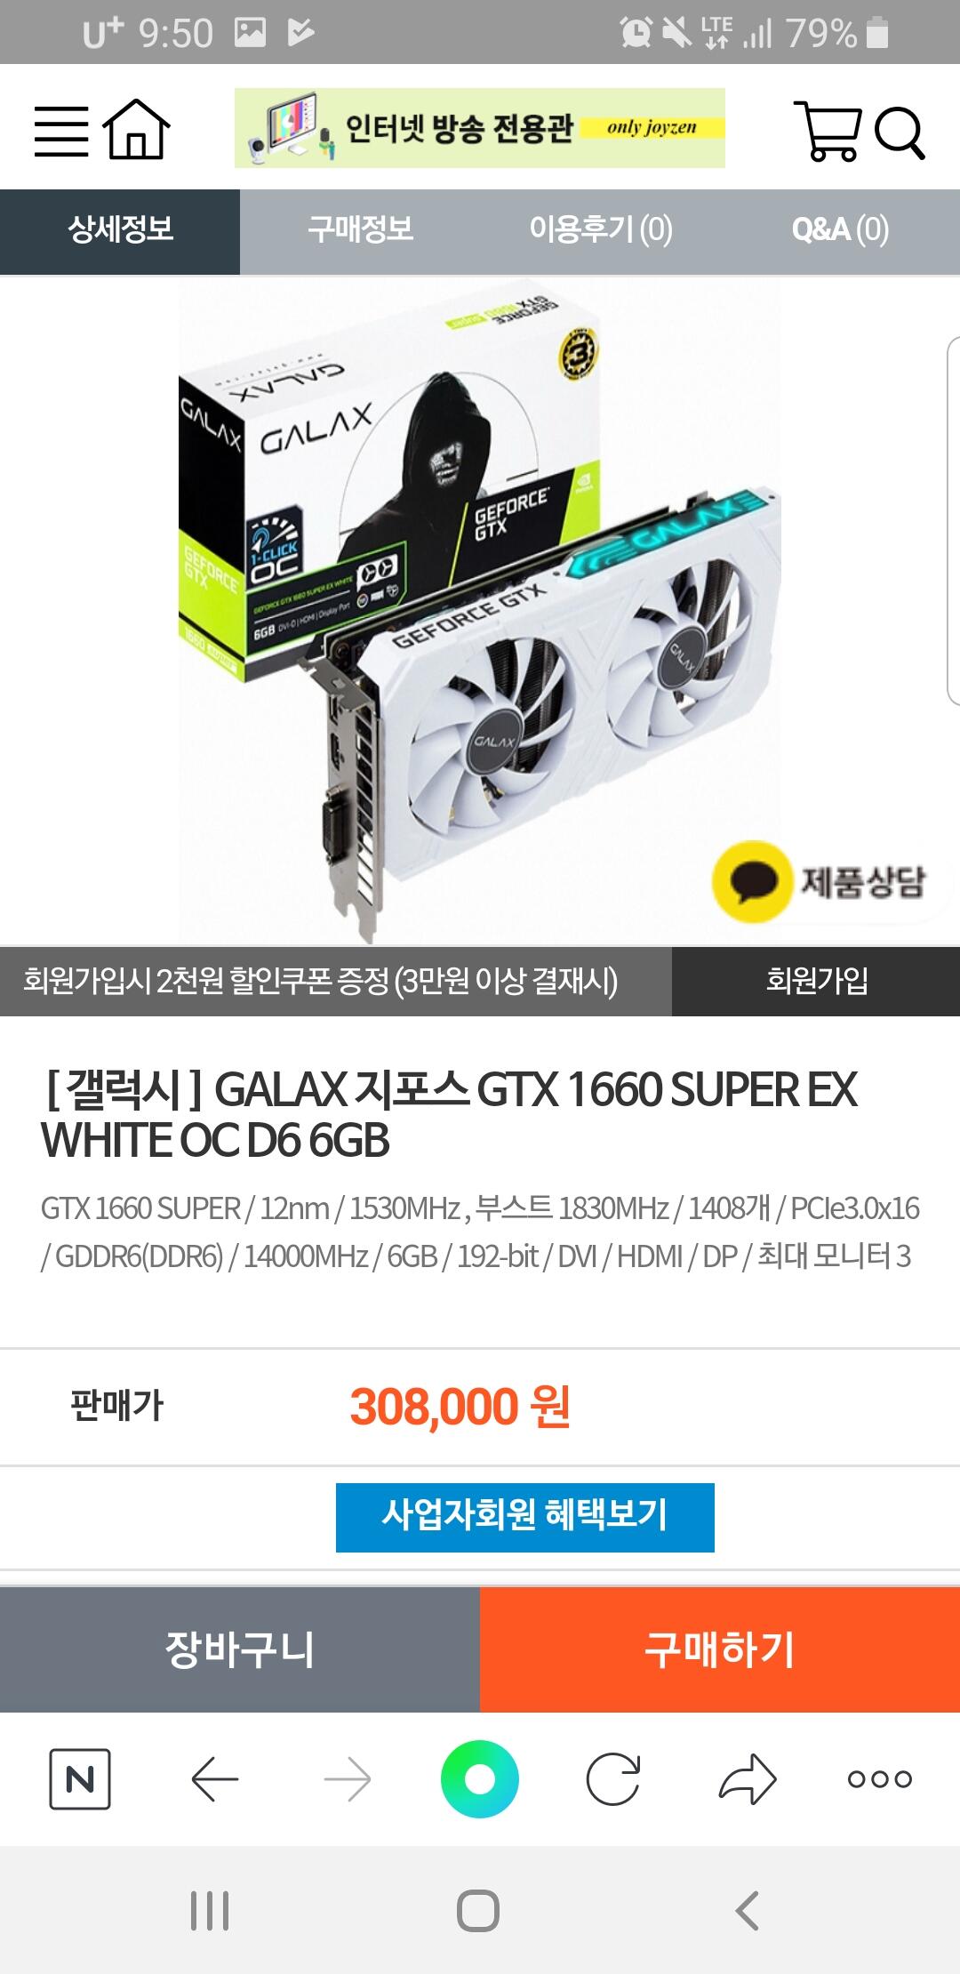Tap the Naver N browser icon
The image size is (960, 1974).
coord(80,1778)
